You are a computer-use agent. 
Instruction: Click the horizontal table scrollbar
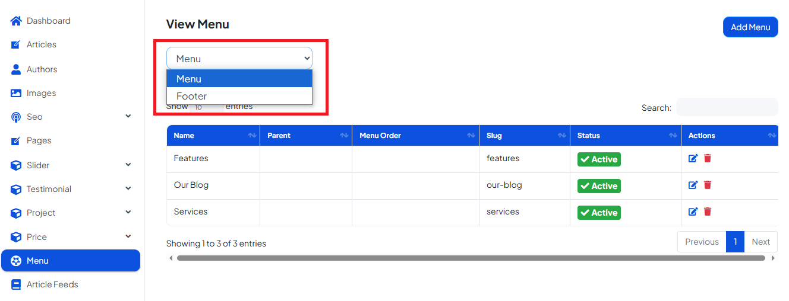coord(471,258)
